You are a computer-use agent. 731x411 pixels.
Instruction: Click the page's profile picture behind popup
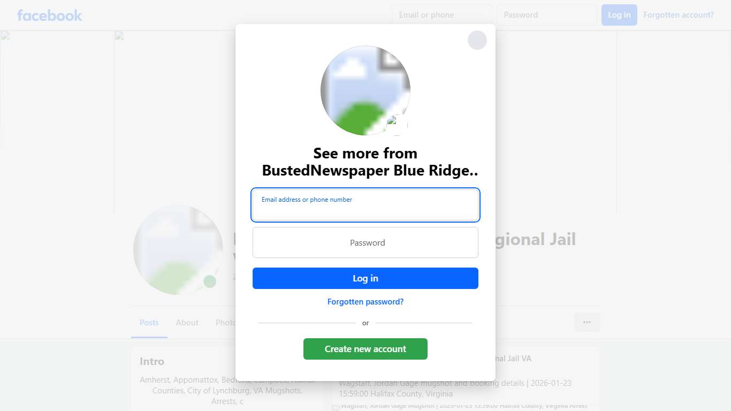click(178, 249)
